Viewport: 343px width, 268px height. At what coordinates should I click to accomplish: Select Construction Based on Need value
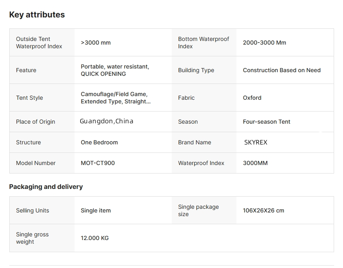tap(281, 70)
